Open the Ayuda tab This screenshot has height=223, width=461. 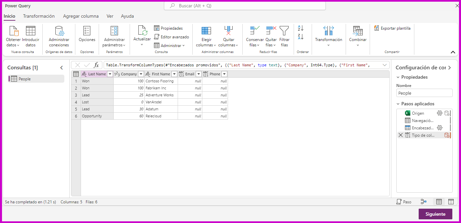tap(127, 16)
